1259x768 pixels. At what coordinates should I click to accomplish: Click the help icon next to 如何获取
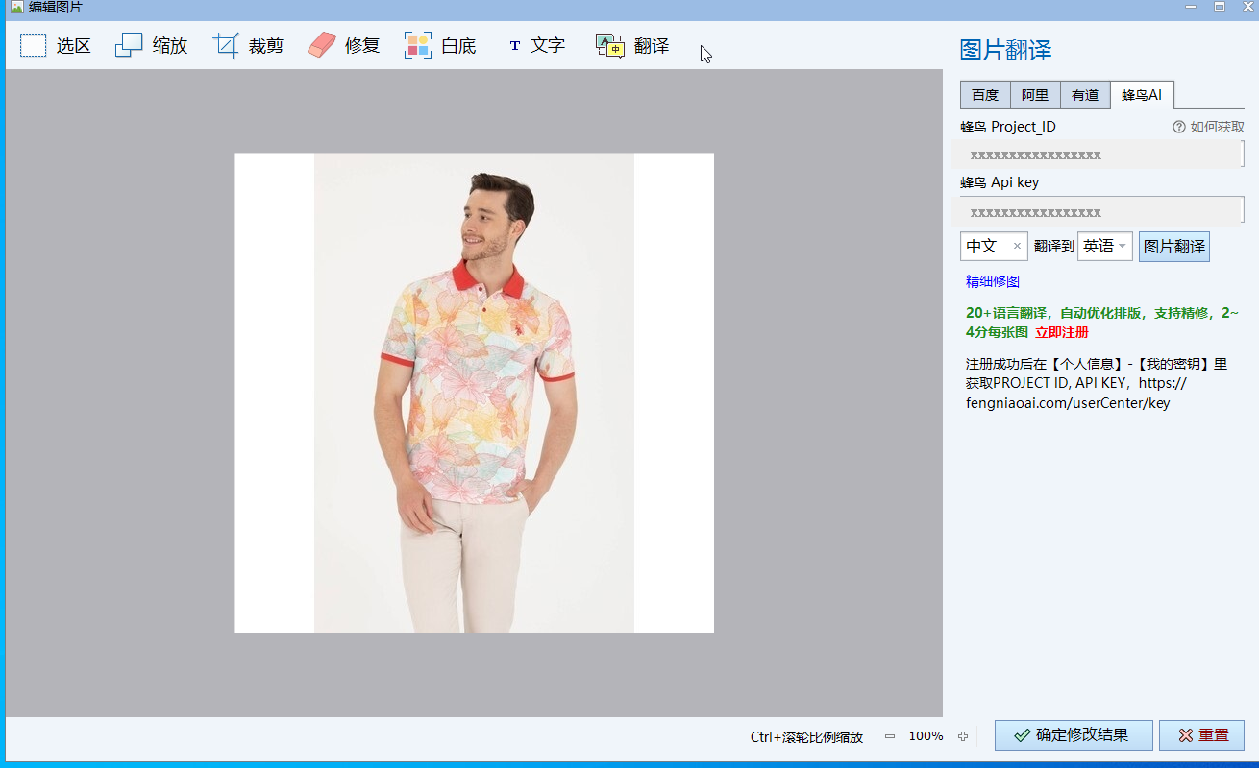(1180, 126)
